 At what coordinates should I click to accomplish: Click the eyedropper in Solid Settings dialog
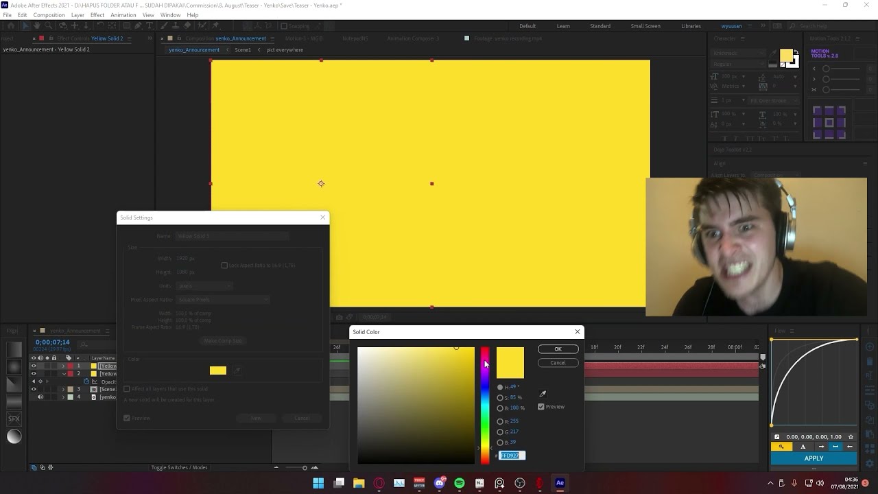(237, 370)
